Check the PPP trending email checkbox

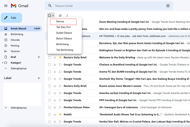click(49, 100)
